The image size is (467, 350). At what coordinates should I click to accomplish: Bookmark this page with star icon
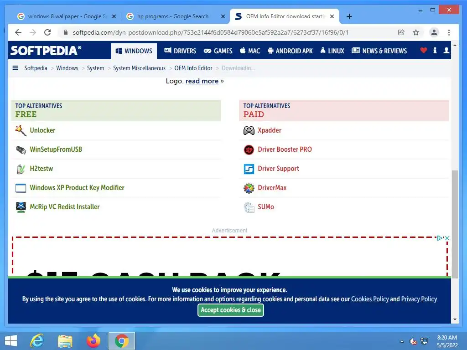point(416,32)
